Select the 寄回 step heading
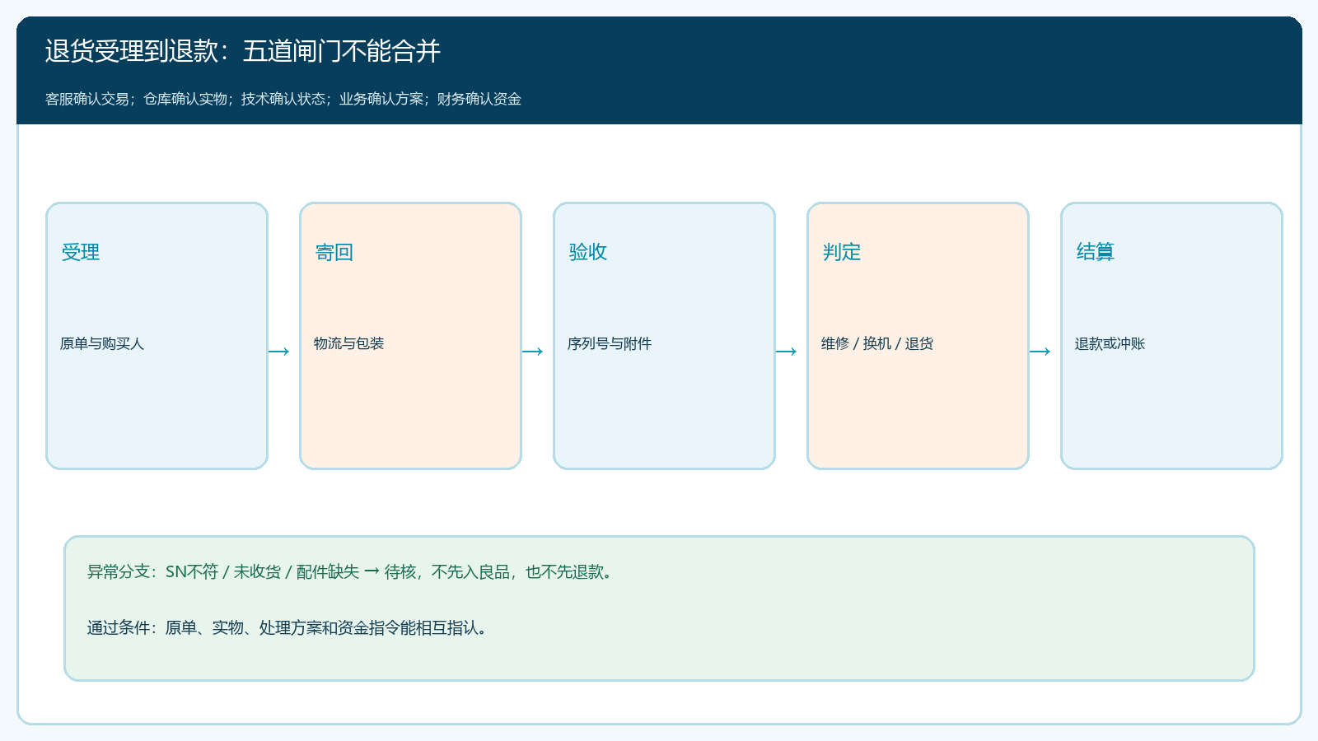This screenshot has height=741, width=1318. click(x=334, y=252)
